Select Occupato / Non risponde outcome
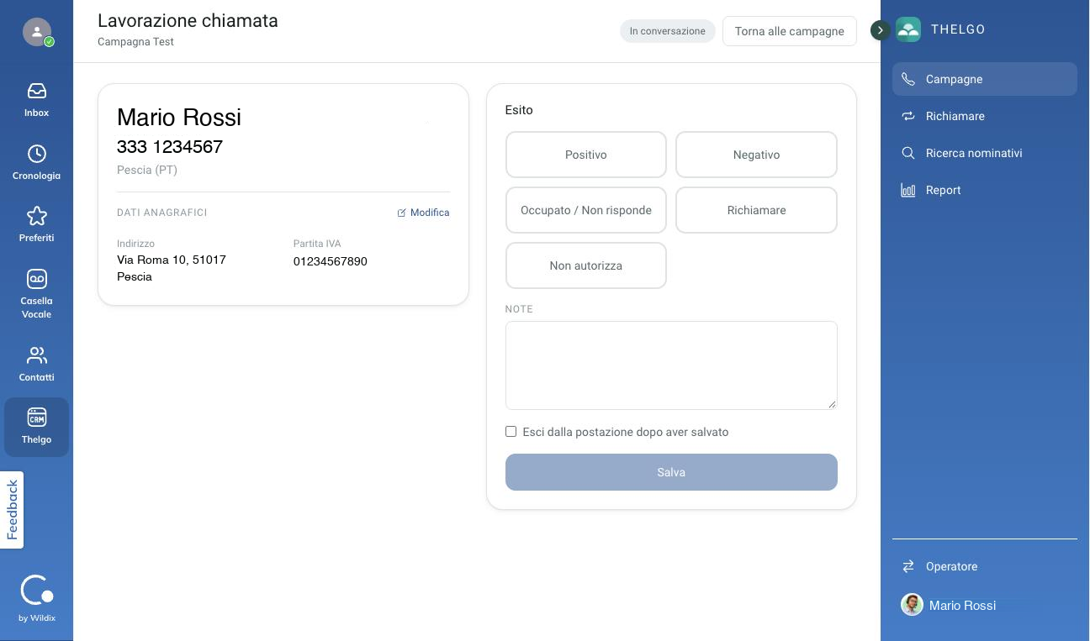Screen dimensions: 1090x641 (586, 210)
